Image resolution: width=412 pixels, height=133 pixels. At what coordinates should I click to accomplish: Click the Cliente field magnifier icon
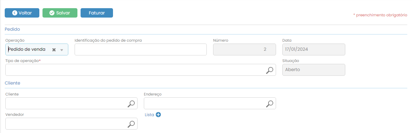pos(131,104)
